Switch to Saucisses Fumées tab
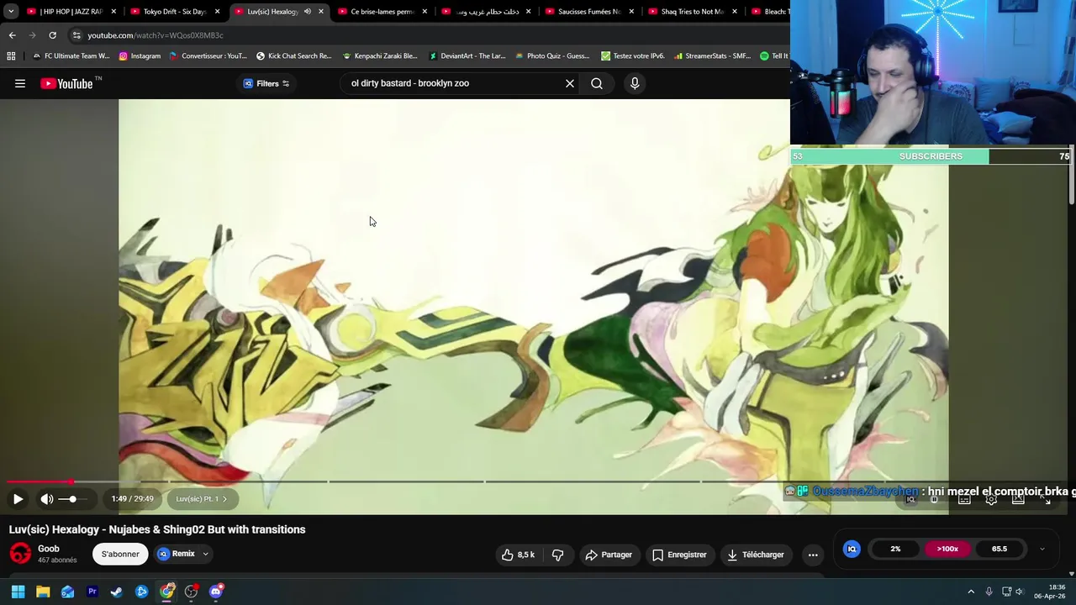Screen dimensions: 1076x605 (588, 12)
